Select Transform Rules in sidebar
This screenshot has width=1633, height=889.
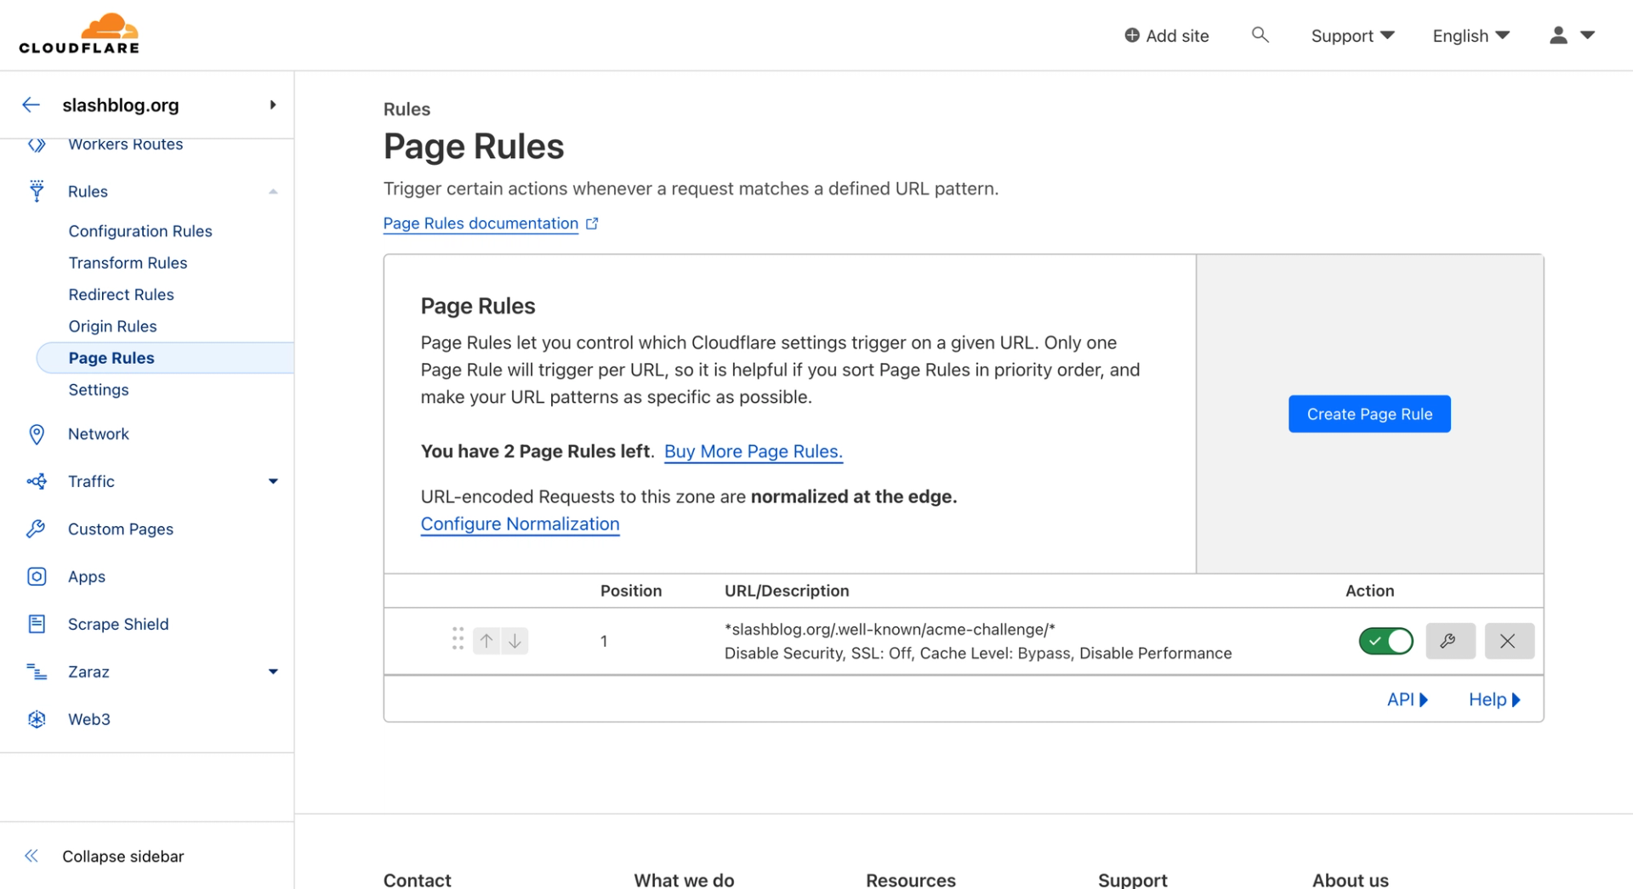(128, 263)
